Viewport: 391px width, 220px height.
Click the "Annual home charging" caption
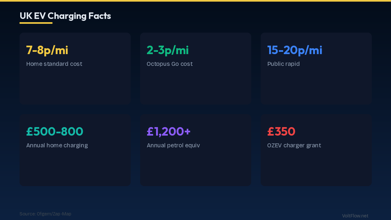(x=57, y=145)
